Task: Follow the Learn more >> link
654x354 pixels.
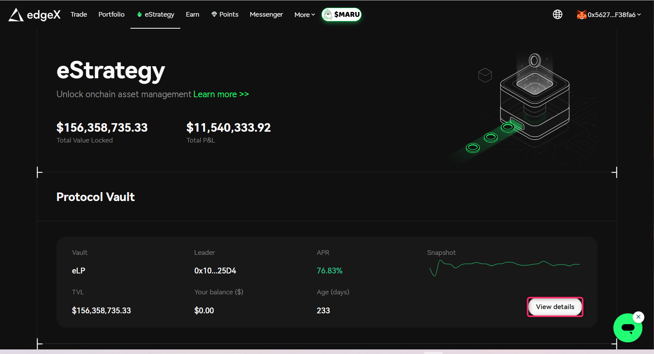Action: tap(221, 94)
